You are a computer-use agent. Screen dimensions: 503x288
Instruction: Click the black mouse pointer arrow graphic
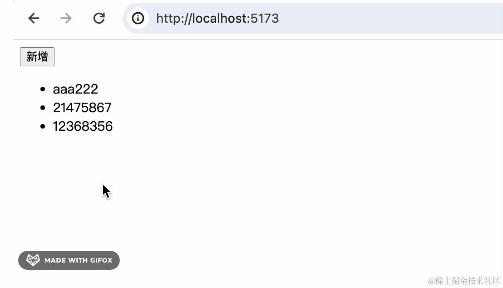point(106,191)
